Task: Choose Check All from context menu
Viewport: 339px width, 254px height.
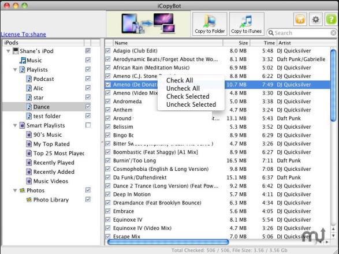Action: coord(180,80)
